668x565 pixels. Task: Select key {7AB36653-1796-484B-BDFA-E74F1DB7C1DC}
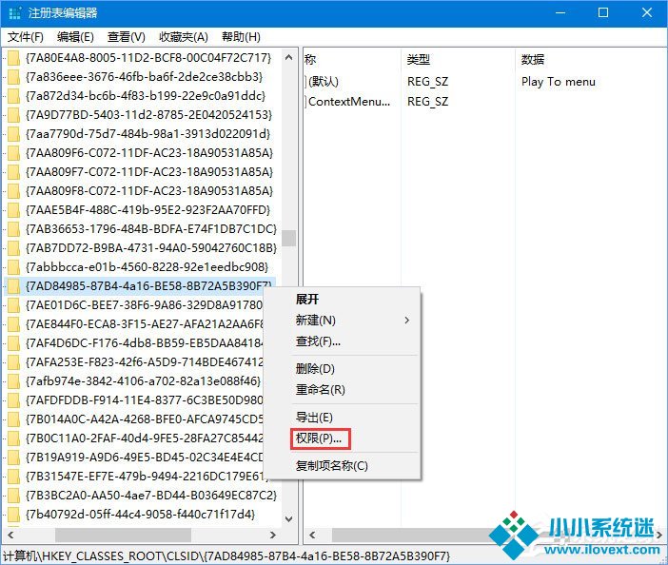click(x=151, y=229)
